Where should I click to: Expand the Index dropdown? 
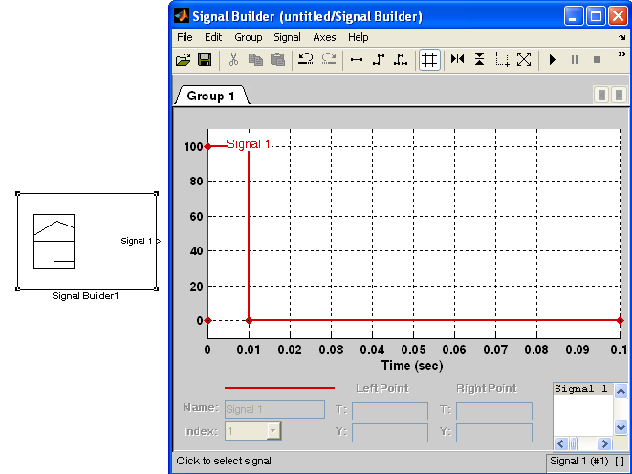273,432
